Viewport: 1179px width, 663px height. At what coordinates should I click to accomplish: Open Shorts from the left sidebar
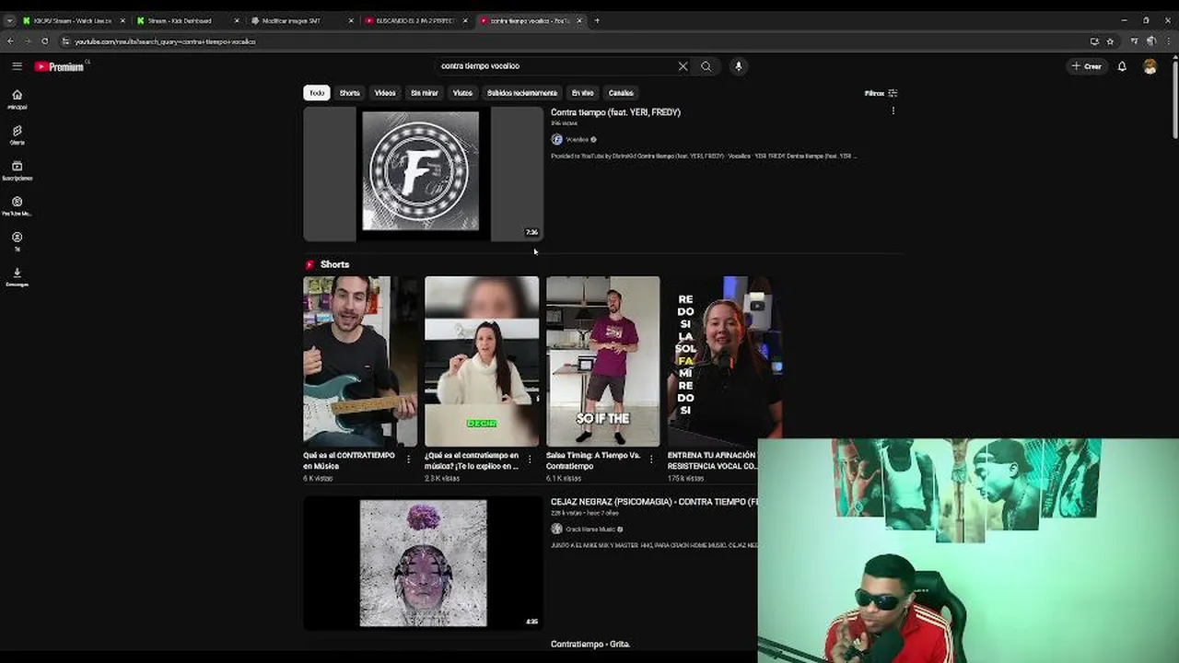point(17,135)
